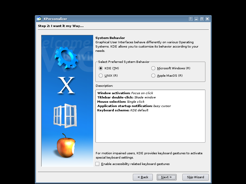Click the 'Step 2: I want it my Way...' heading
This screenshot has width=246, height=184.
pyautogui.click(x=61, y=26)
